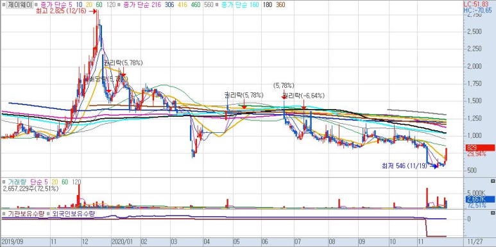Select the brown 360 average label
The height and width of the screenshot is (247, 496).
pos(280,5)
